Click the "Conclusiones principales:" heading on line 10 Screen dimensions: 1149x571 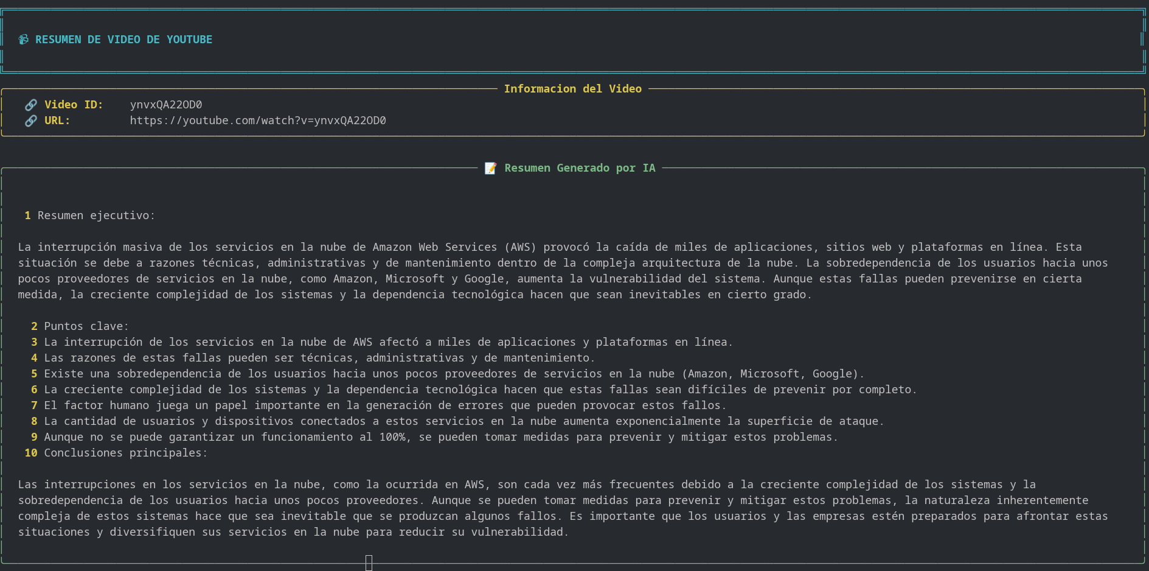pyautogui.click(x=125, y=453)
